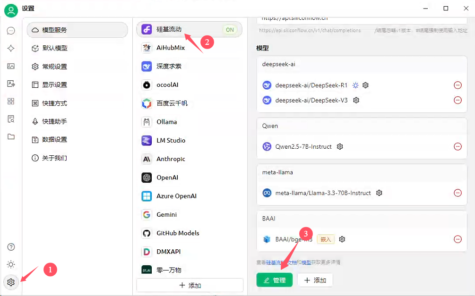Viewport: 475px width, 296px height.
Task: Select the LM Studio provider
Action: coord(190,140)
